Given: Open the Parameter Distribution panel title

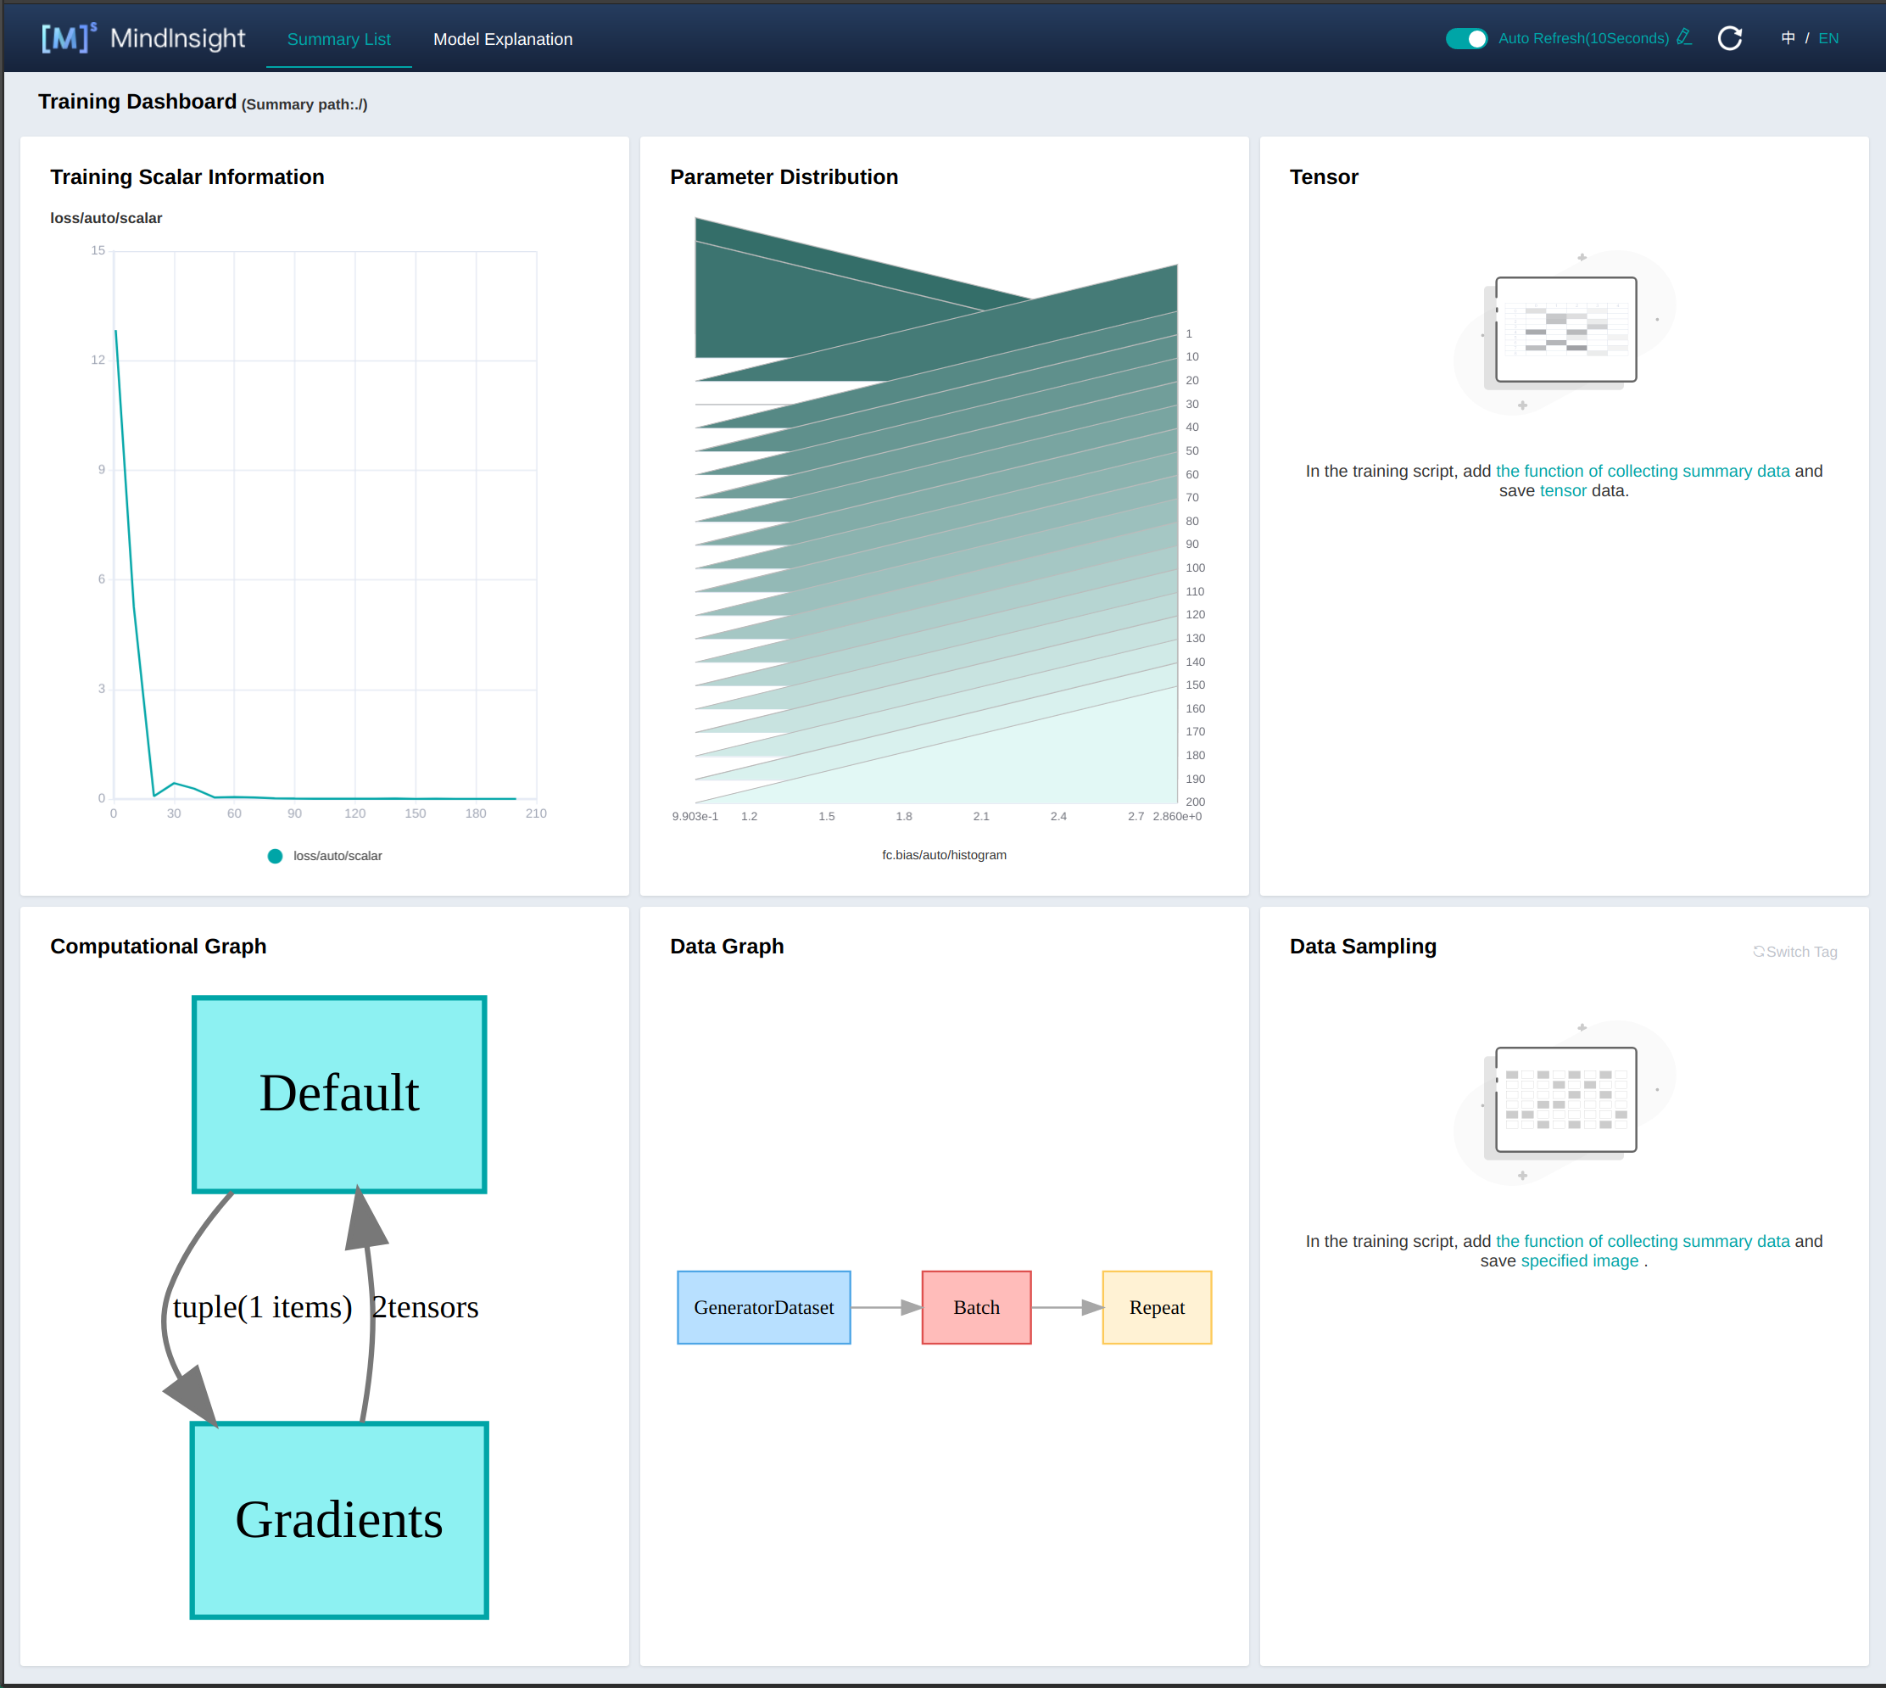Looking at the screenshot, I should pyautogui.click(x=784, y=177).
